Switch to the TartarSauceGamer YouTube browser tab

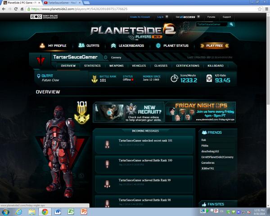tap(62, 3)
